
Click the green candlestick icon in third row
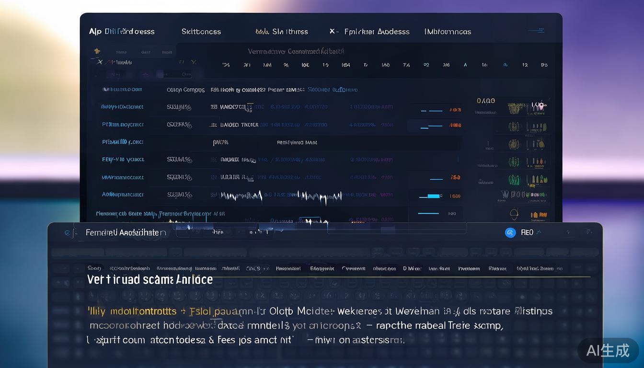click(514, 144)
